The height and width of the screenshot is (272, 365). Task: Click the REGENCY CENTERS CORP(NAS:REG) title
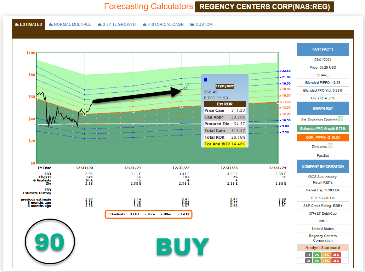265,7
